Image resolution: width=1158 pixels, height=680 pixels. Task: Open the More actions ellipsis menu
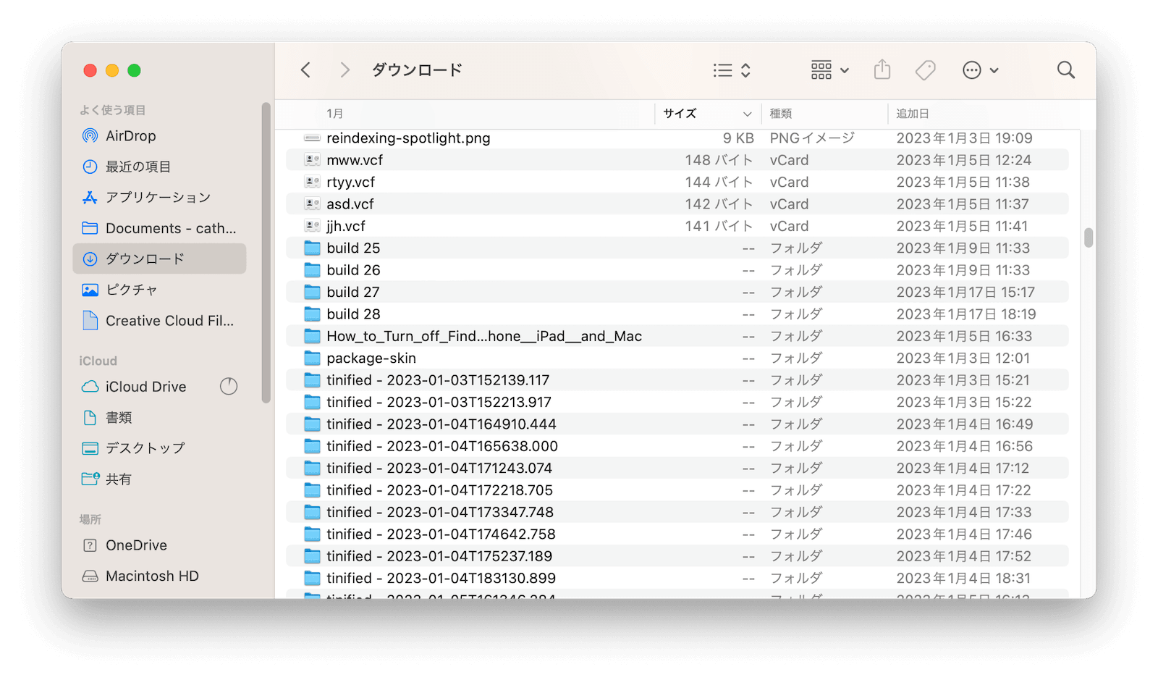point(980,70)
